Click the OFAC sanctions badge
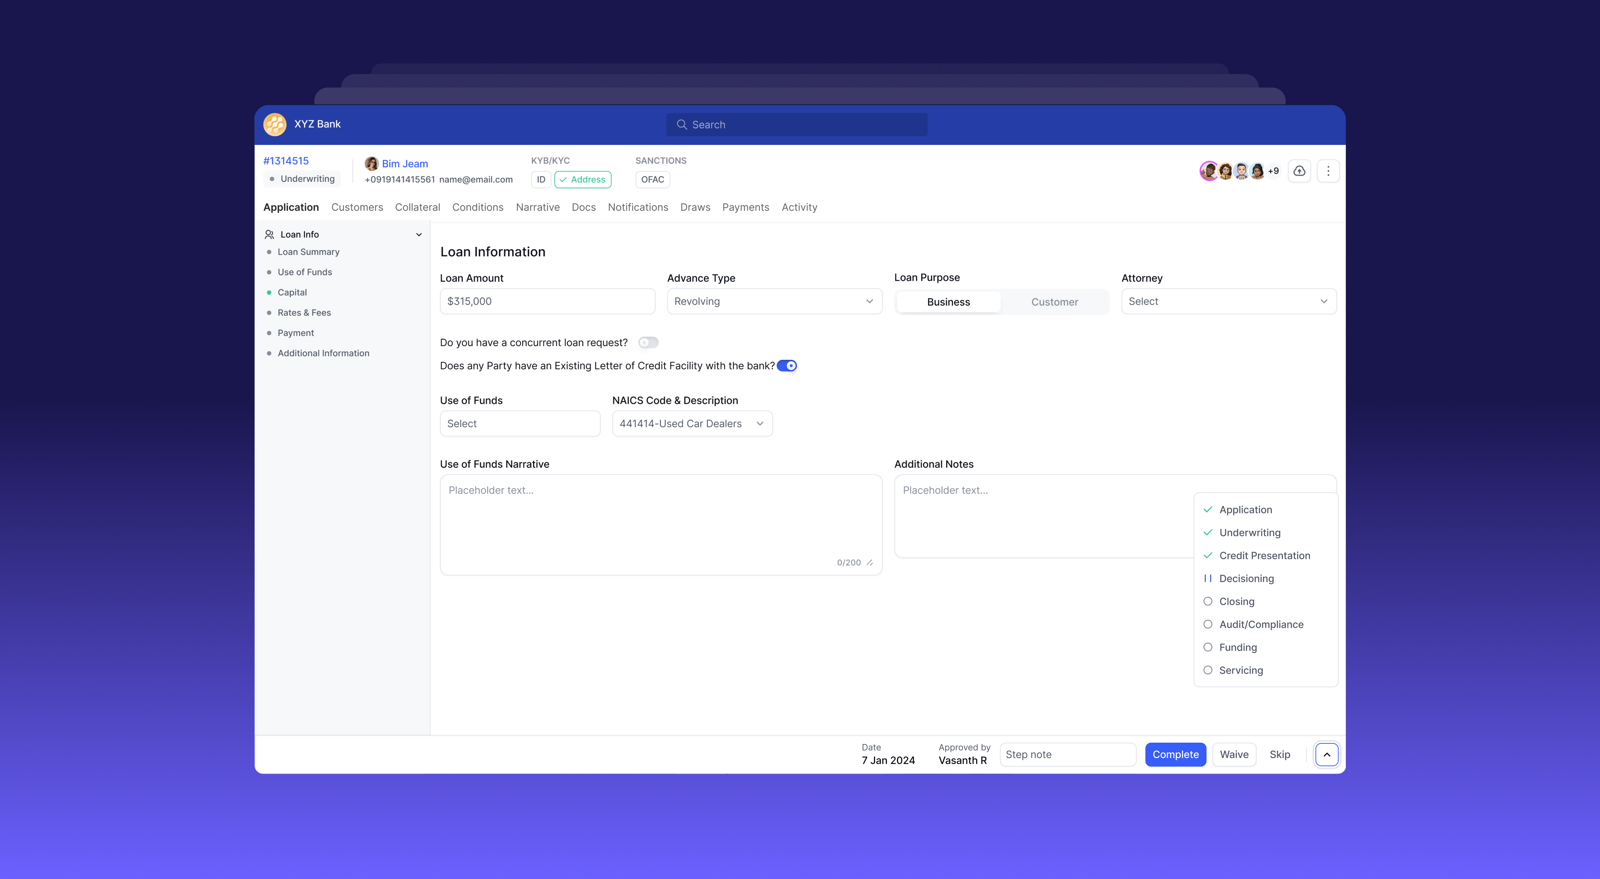Image resolution: width=1600 pixels, height=879 pixels. pyautogui.click(x=652, y=179)
